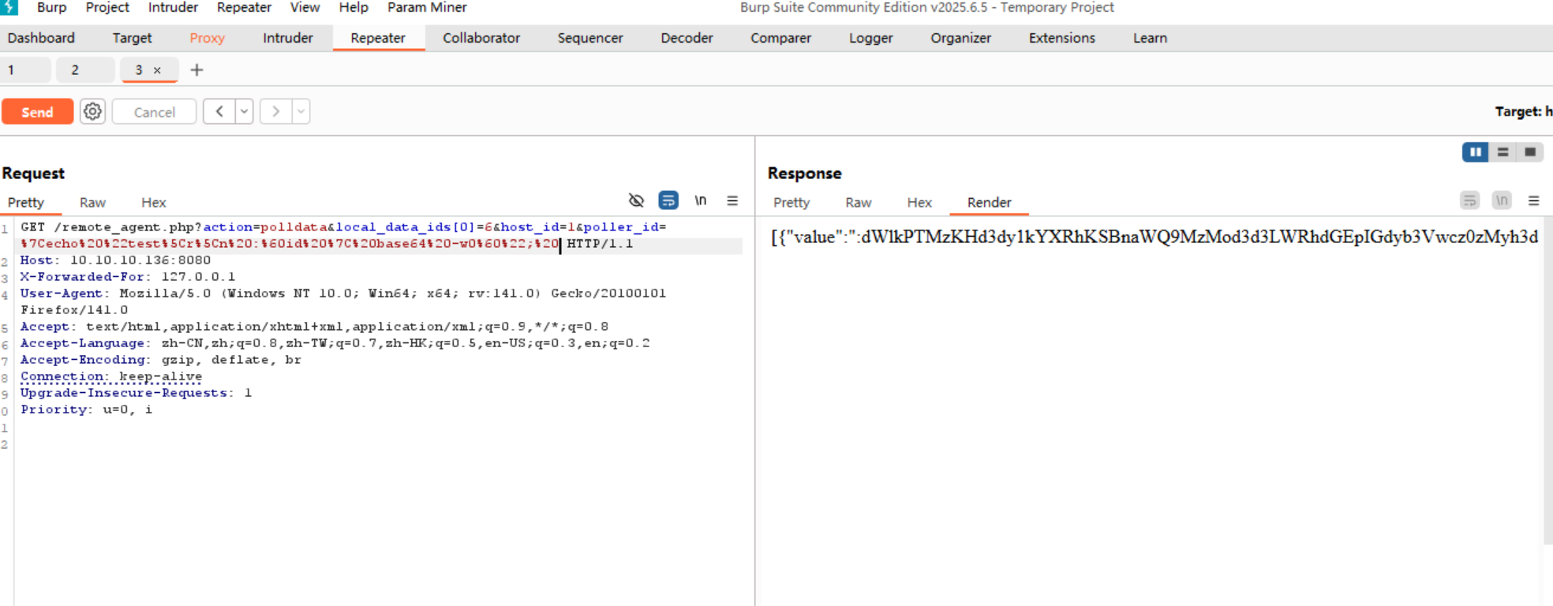Click the Upgrade-Insecure-Requests header
Viewport: 1553px width, 606px height.
click(x=136, y=393)
